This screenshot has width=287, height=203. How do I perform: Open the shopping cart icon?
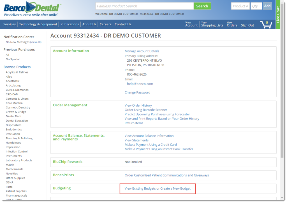click(x=266, y=25)
